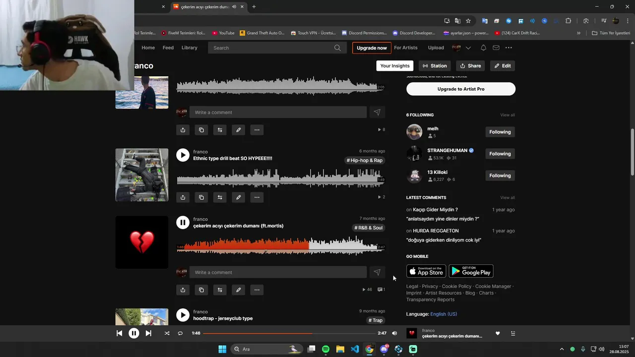Edit the Ethnic type drill beat track
635x357 pixels.
click(x=239, y=197)
